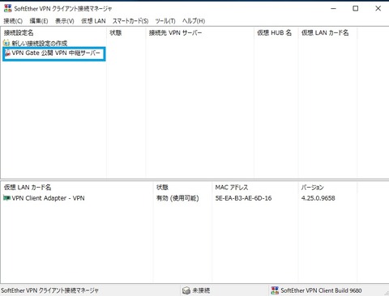Click SoftEther VPN Client Build 9680 status text
This screenshot has width=389, height=296.
[x=321, y=290]
